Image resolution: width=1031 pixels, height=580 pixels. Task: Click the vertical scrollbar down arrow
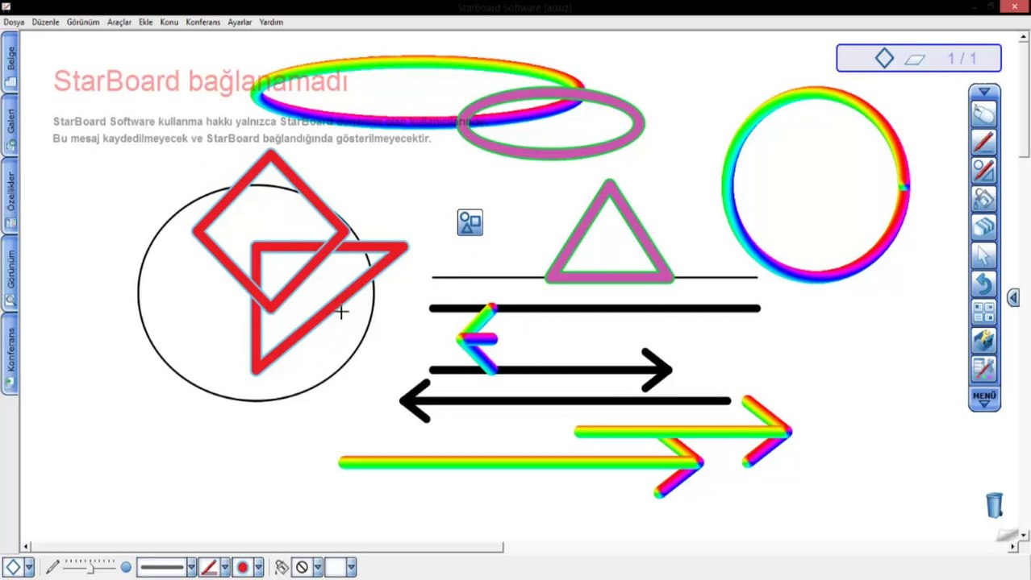point(1025,535)
